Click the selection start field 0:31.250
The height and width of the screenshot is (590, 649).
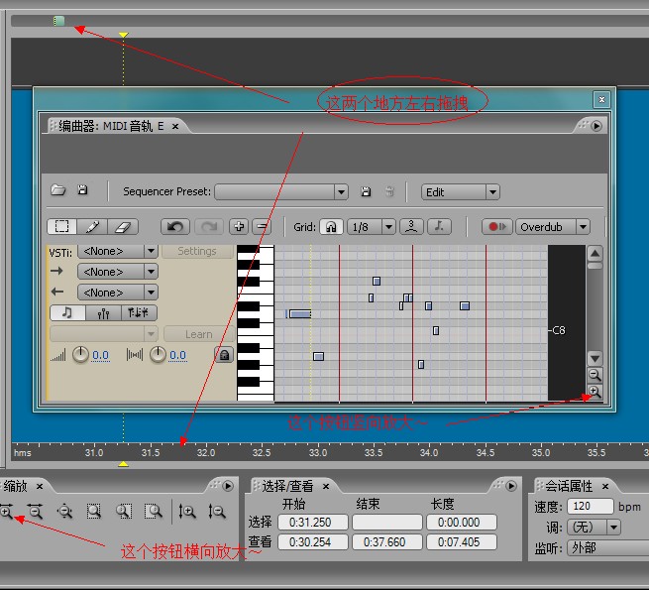click(x=313, y=522)
